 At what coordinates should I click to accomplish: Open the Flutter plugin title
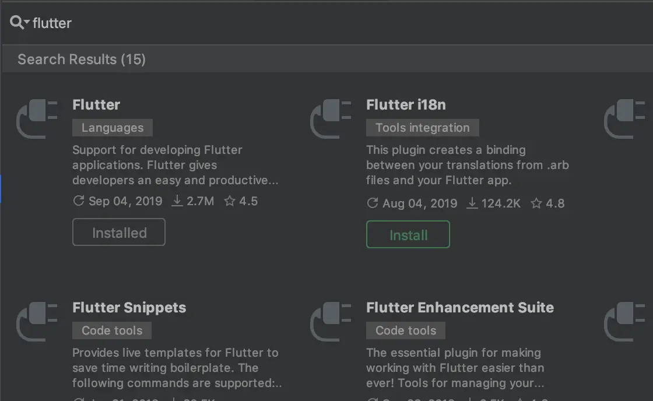pos(96,105)
